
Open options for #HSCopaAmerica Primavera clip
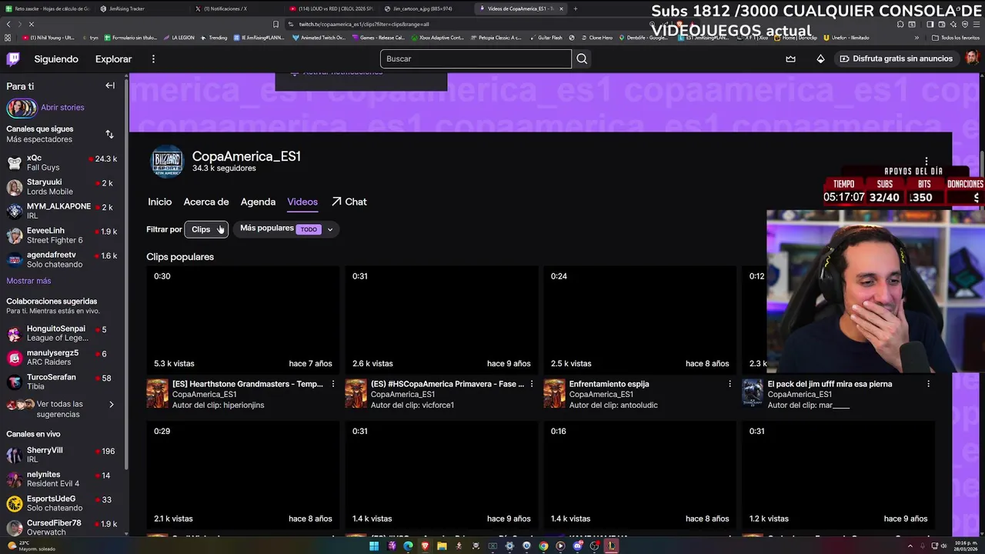tap(532, 384)
